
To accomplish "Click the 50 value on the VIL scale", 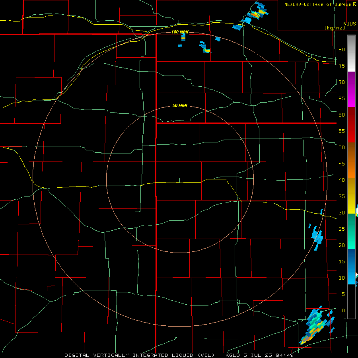I will 342,148.
